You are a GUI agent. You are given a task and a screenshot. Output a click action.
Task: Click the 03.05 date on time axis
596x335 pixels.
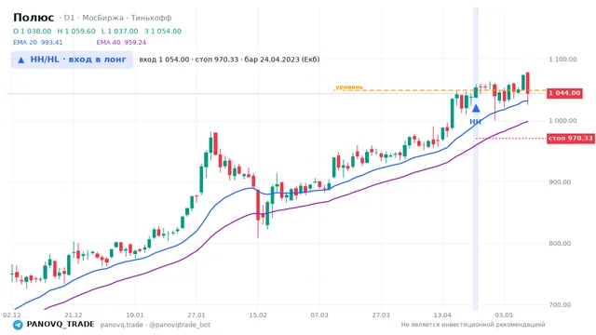tap(504, 315)
